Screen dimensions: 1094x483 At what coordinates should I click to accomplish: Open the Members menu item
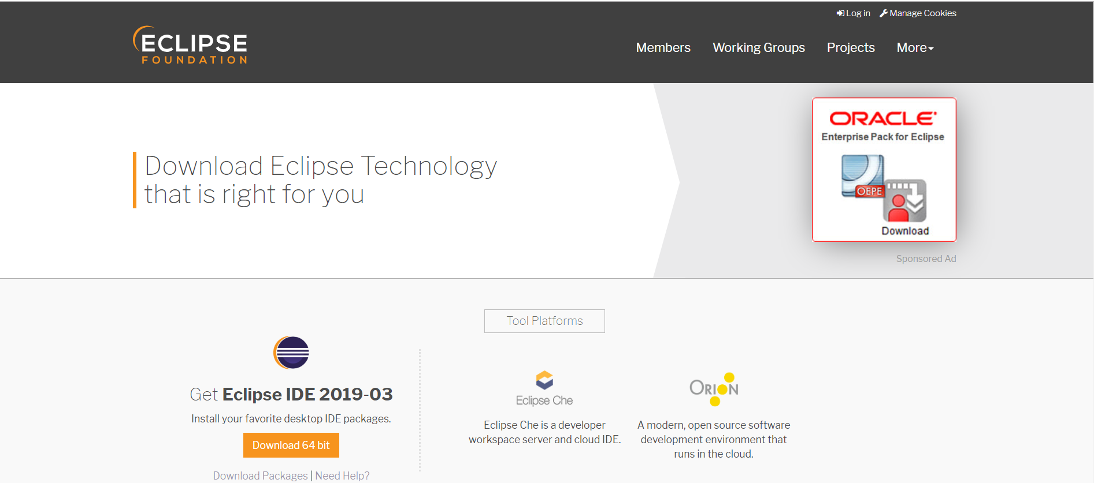pyautogui.click(x=663, y=47)
